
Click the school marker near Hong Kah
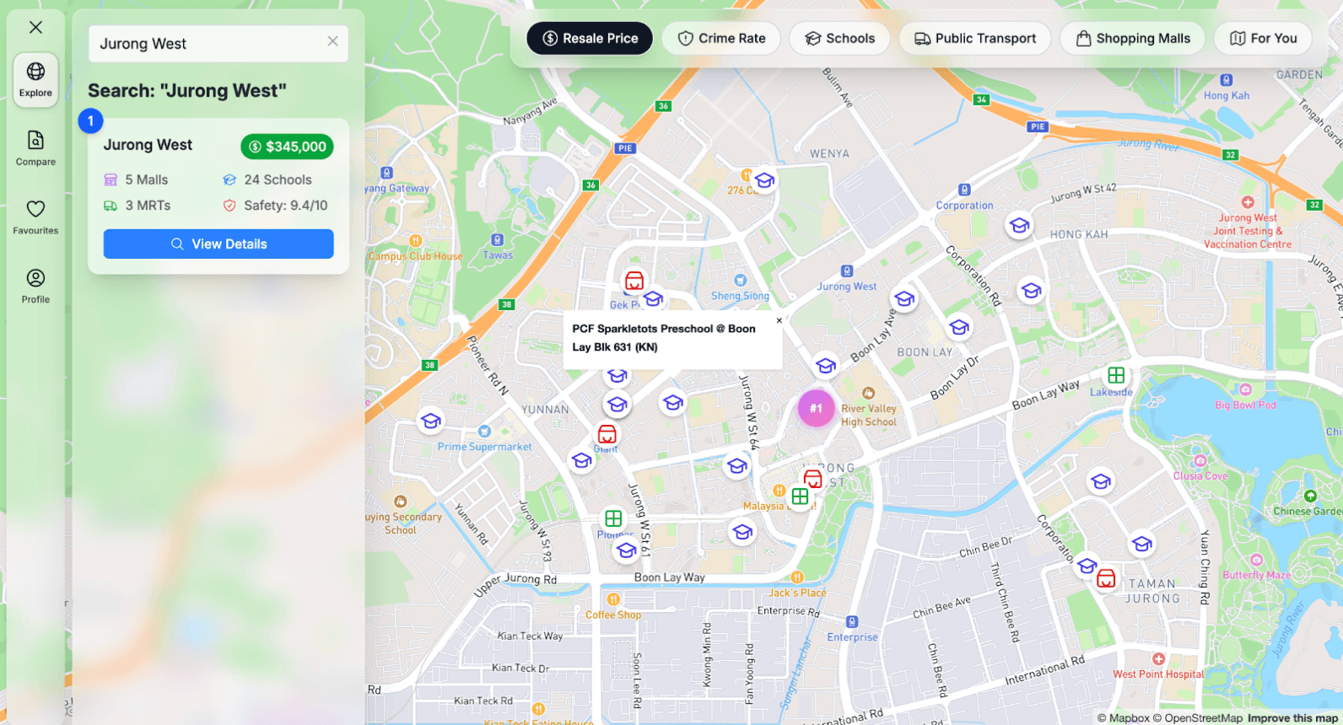coord(1019,225)
